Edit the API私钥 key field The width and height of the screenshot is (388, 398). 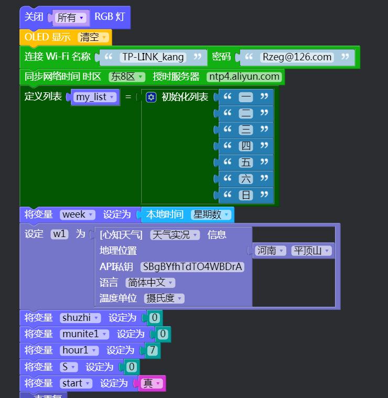(x=192, y=267)
